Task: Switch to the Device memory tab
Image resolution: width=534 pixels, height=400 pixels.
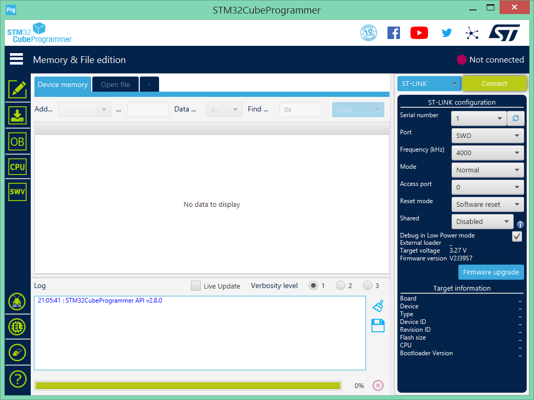Action: (63, 84)
